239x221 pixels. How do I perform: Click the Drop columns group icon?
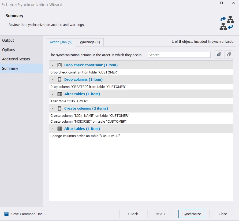point(59,79)
